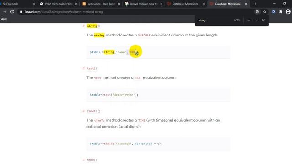Close the Facebook tab
The height and width of the screenshot is (164, 292).
coord(34,4)
